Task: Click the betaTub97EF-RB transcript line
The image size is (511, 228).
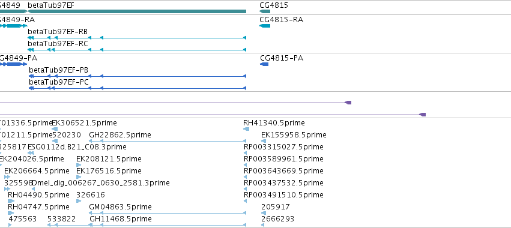Action: [137, 38]
